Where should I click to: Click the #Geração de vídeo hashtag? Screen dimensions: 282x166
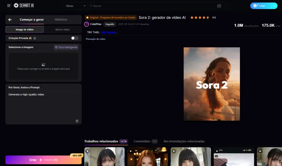pyautogui.click(x=96, y=39)
